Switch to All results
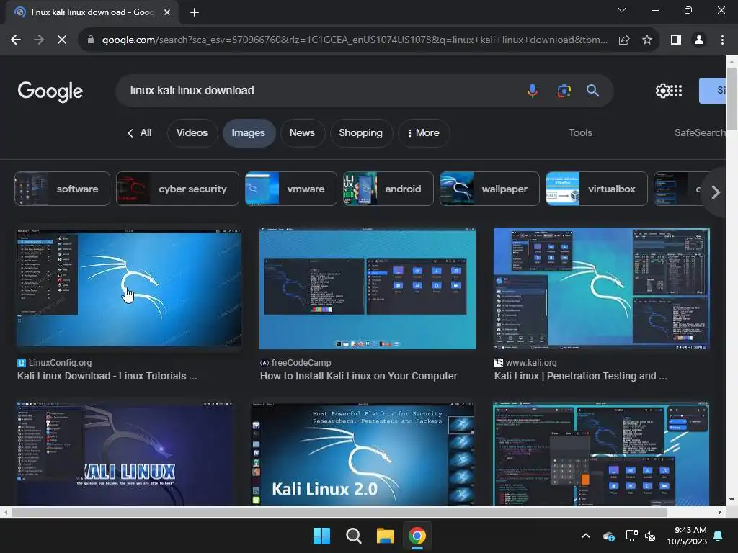The height and width of the screenshot is (553, 738). [140, 133]
